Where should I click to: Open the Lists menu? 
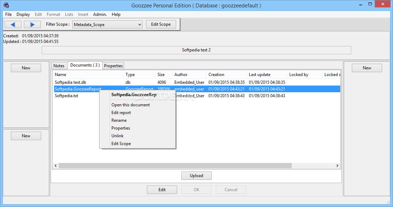69,14
